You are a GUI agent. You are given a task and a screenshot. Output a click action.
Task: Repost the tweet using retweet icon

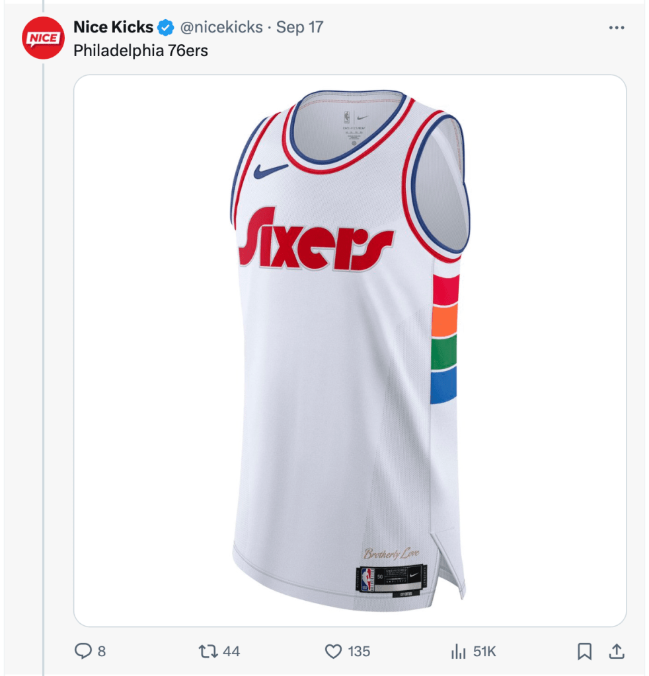(208, 651)
